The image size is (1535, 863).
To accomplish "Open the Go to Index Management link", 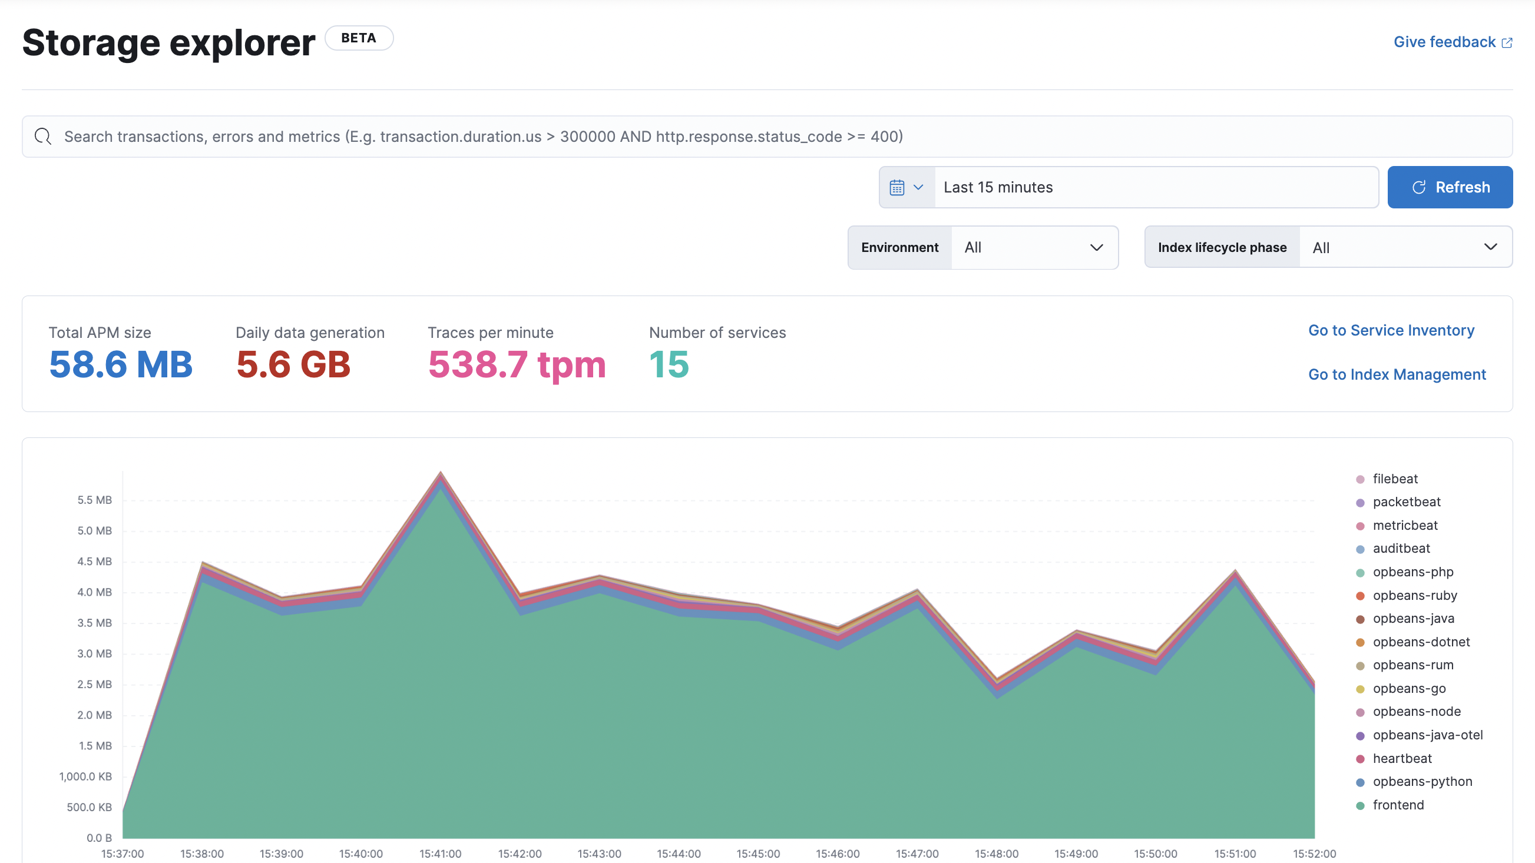I will (1396, 374).
